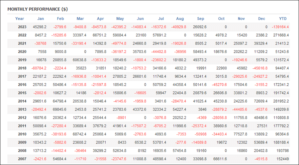This screenshot has height=165, width=299.
Task: Click the YTD column header
Action: (283, 19)
